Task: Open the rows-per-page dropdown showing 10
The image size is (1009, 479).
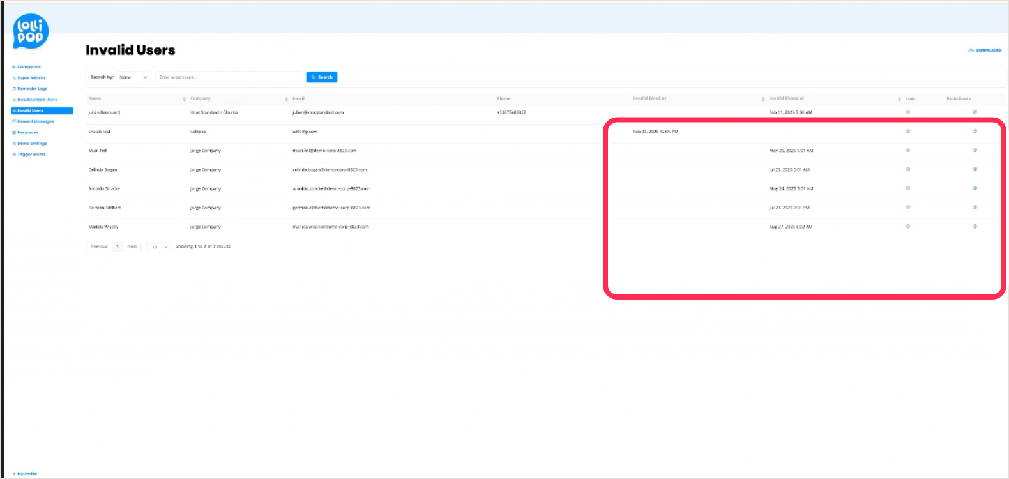Action: coord(159,247)
